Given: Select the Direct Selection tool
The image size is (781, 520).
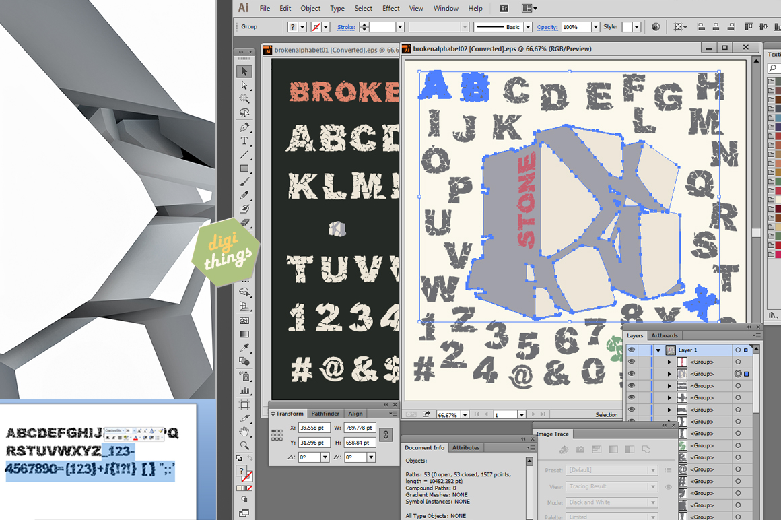Looking at the screenshot, I should tap(244, 85).
